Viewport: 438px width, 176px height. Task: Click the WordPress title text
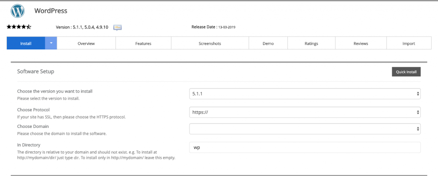point(51,11)
